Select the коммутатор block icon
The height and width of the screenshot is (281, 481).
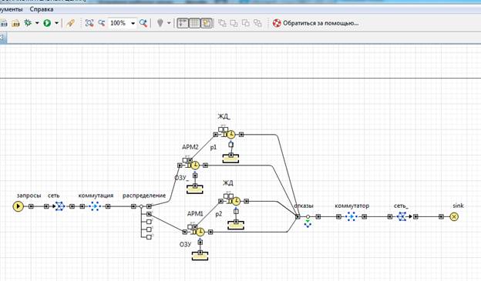[x=351, y=216]
